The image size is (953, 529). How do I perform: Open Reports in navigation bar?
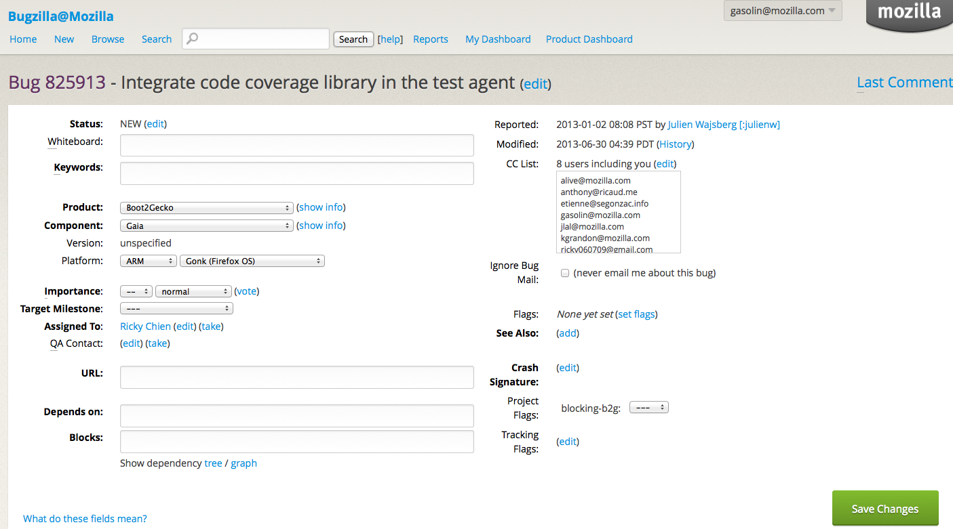(431, 39)
